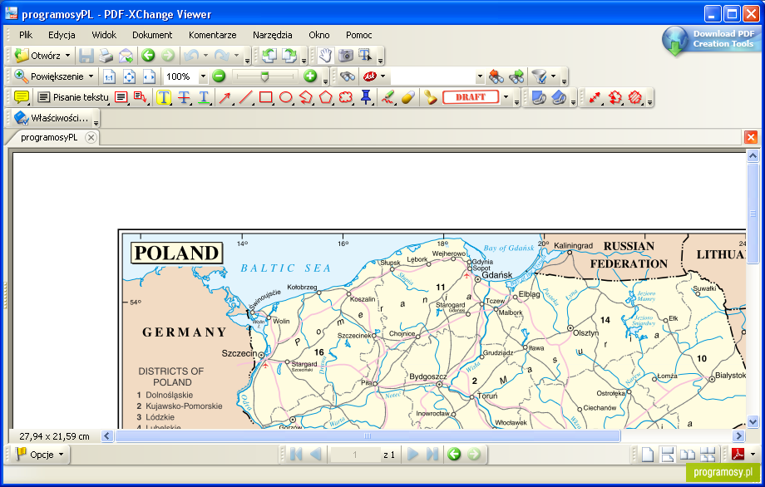Click the Fit Width icon
The image size is (765, 487).
[149, 76]
